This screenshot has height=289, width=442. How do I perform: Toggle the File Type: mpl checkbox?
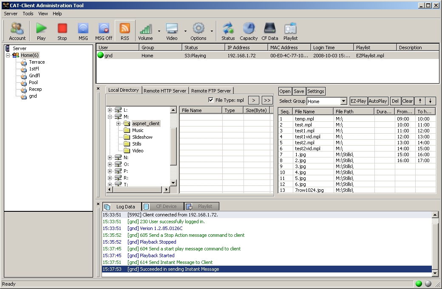[211, 100]
